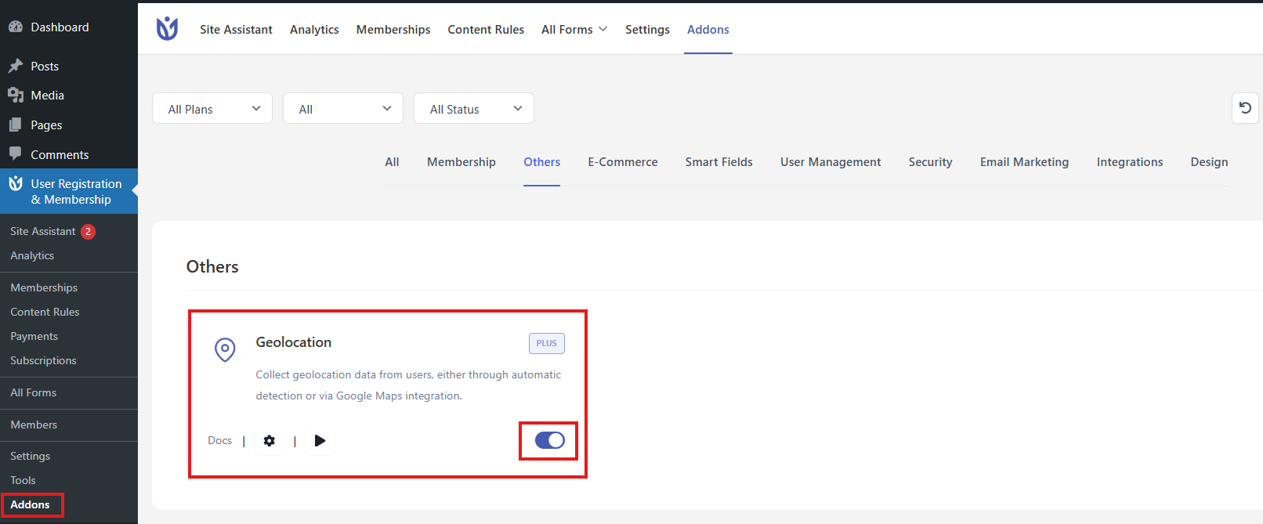The image size is (1263, 524).
Task: Go to Dashboard in the sidebar
Action: pos(60,27)
